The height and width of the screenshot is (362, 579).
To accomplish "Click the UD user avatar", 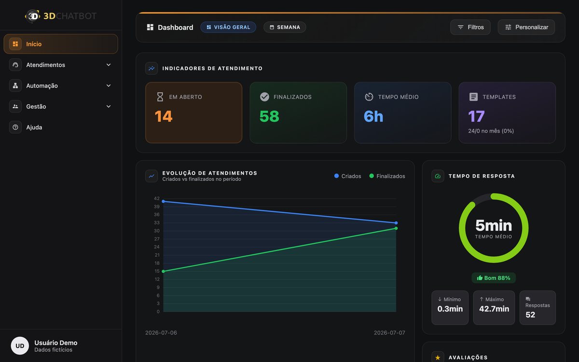I will pos(20,346).
